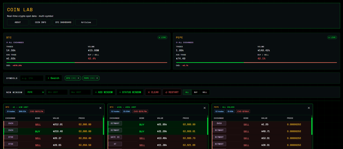Close the BTC $10k – $50k USDT window

[204, 108]
